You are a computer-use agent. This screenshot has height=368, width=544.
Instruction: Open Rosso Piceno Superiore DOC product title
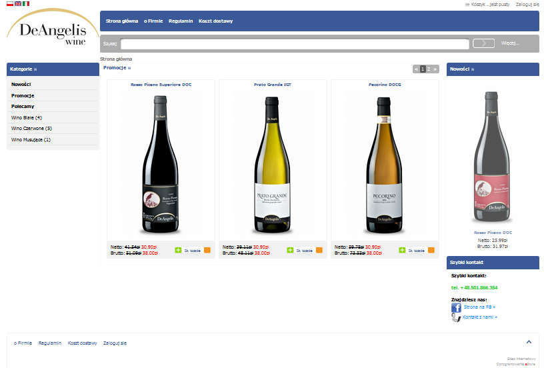[x=161, y=85]
